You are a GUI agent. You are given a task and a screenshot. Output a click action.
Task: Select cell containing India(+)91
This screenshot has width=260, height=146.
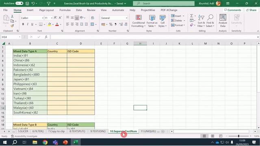(30, 56)
